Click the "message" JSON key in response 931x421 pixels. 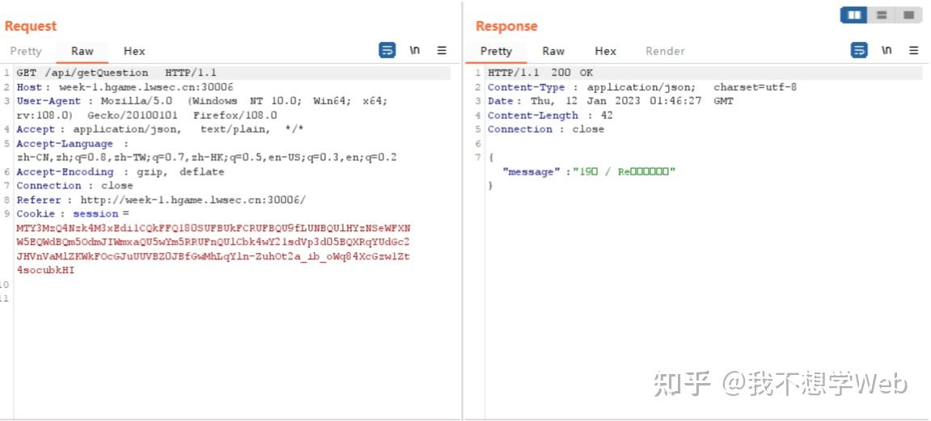coord(531,172)
